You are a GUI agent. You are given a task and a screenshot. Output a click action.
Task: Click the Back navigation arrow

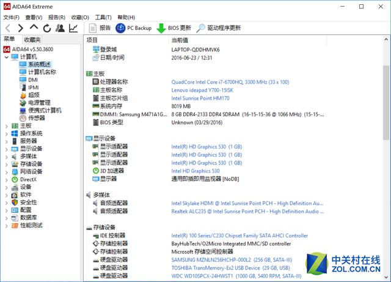pos(8,28)
